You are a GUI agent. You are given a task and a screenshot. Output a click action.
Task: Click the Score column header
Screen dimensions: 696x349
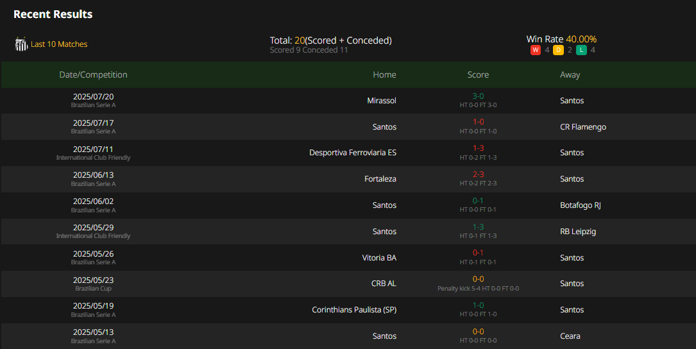tap(478, 74)
